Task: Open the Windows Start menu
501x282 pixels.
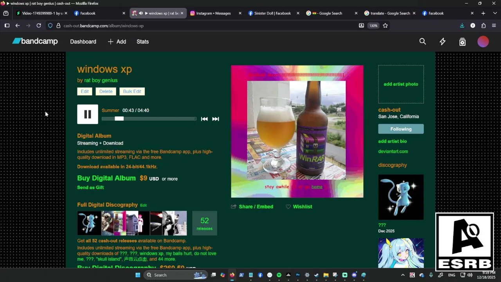Action: point(138,275)
